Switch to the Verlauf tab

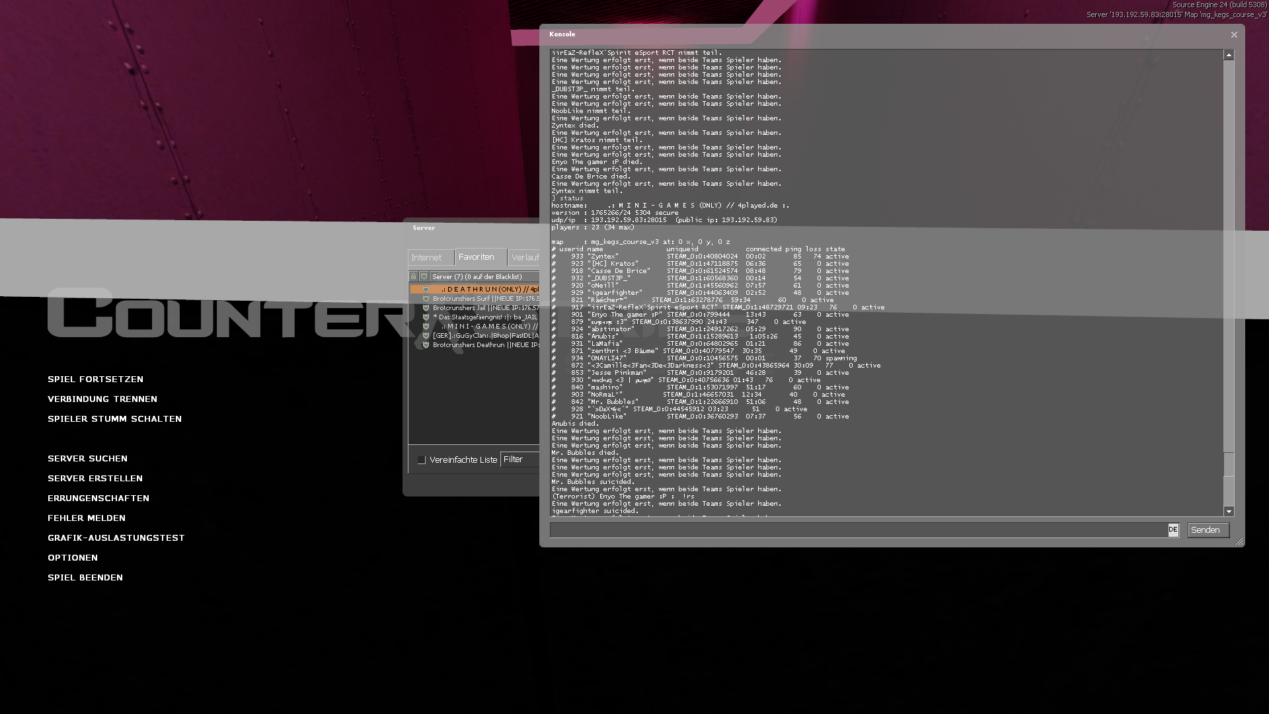[524, 257]
